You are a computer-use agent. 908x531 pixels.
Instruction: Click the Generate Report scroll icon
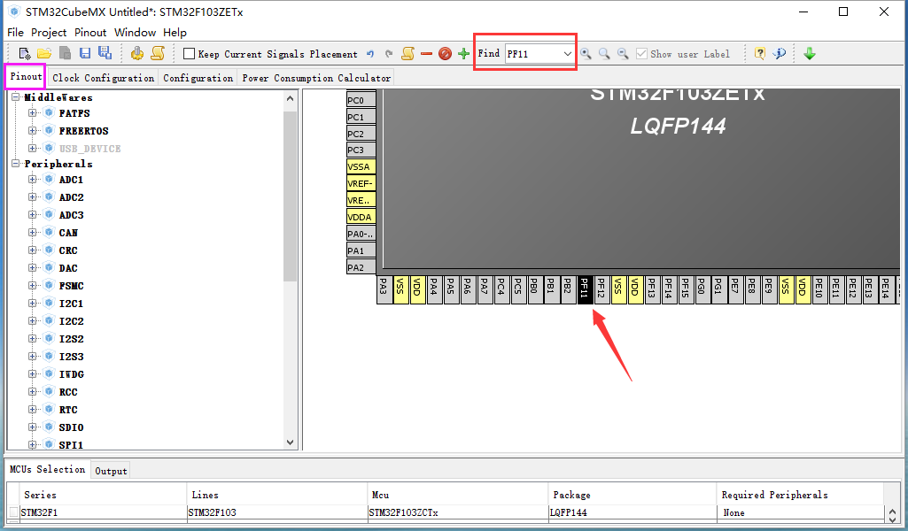pos(158,54)
